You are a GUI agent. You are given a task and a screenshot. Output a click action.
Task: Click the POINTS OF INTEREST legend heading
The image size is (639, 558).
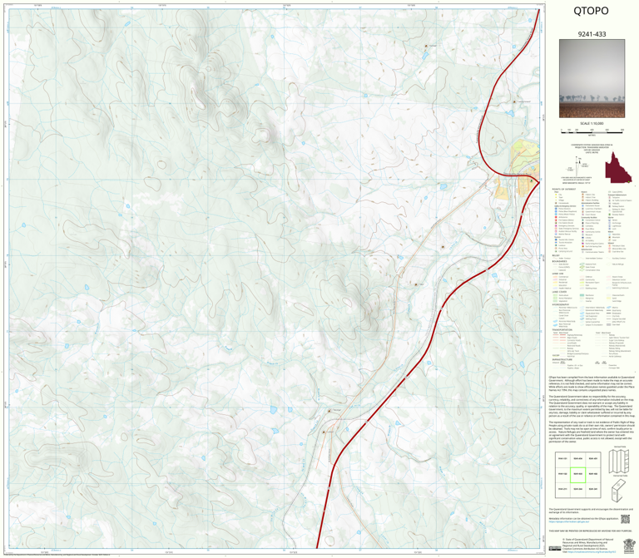564,190
